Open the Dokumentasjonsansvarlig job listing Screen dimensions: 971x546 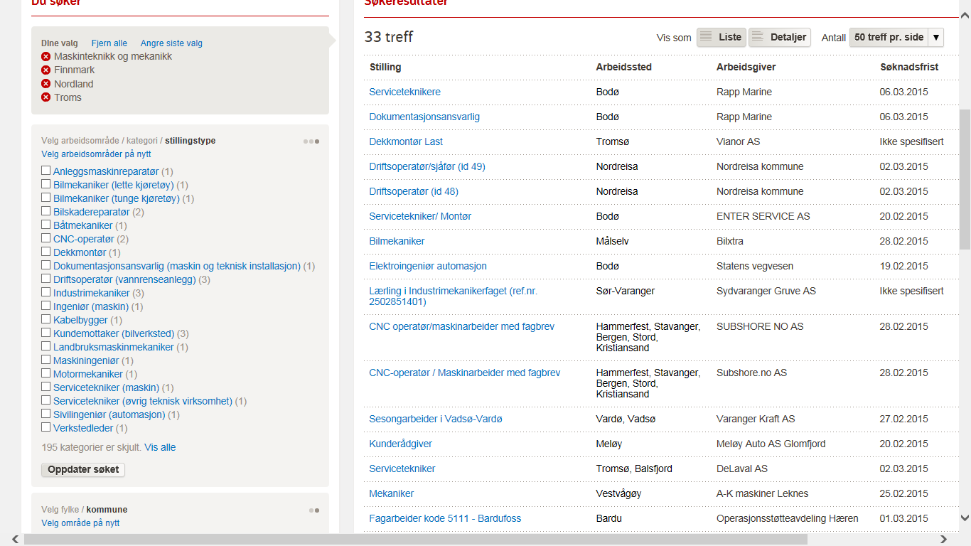pyautogui.click(x=424, y=117)
